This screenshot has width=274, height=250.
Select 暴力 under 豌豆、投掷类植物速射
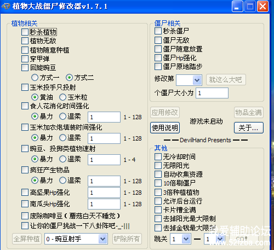tap(35, 159)
